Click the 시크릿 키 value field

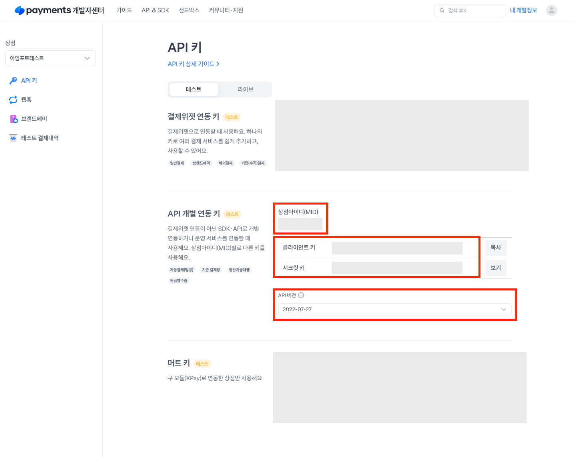(397, 268)
